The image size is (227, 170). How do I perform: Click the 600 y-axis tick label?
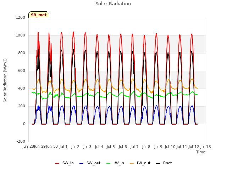click(22, 71)
